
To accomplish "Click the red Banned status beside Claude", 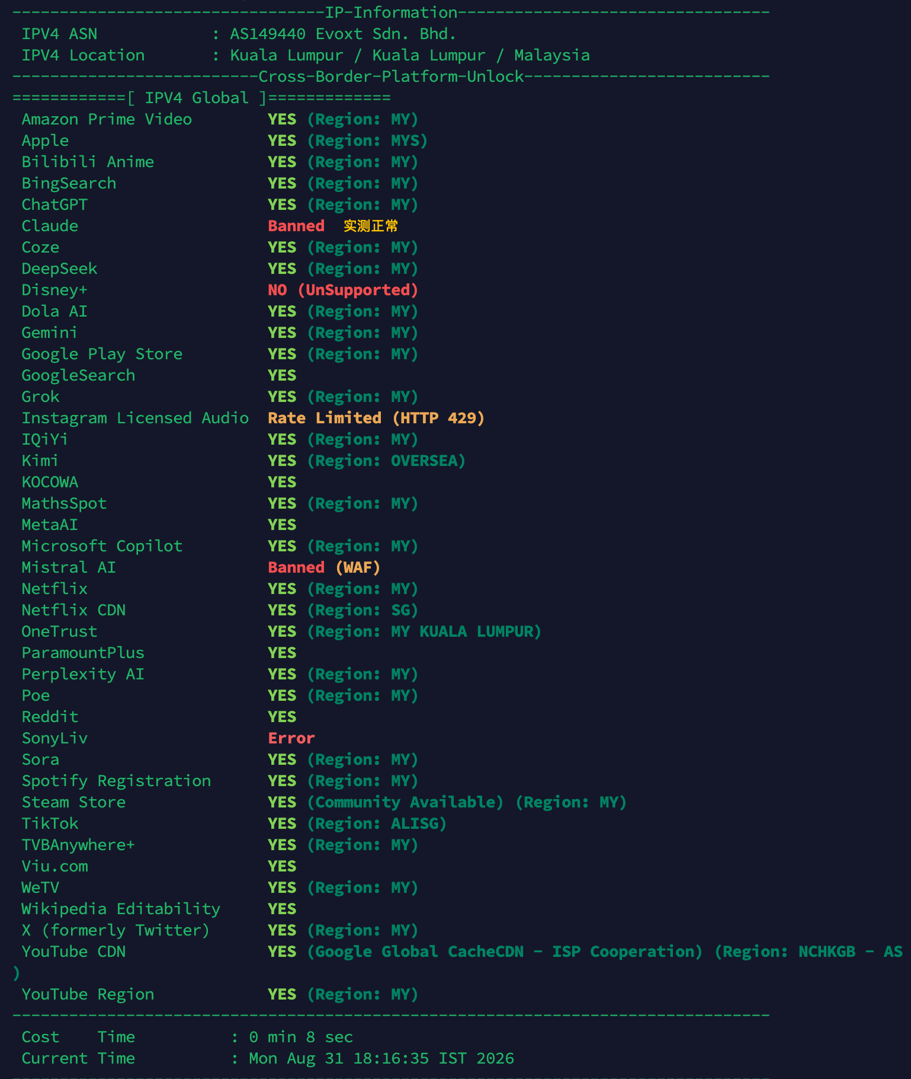I will 296,226.
